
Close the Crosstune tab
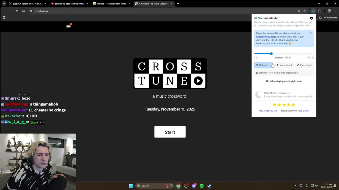172,4
